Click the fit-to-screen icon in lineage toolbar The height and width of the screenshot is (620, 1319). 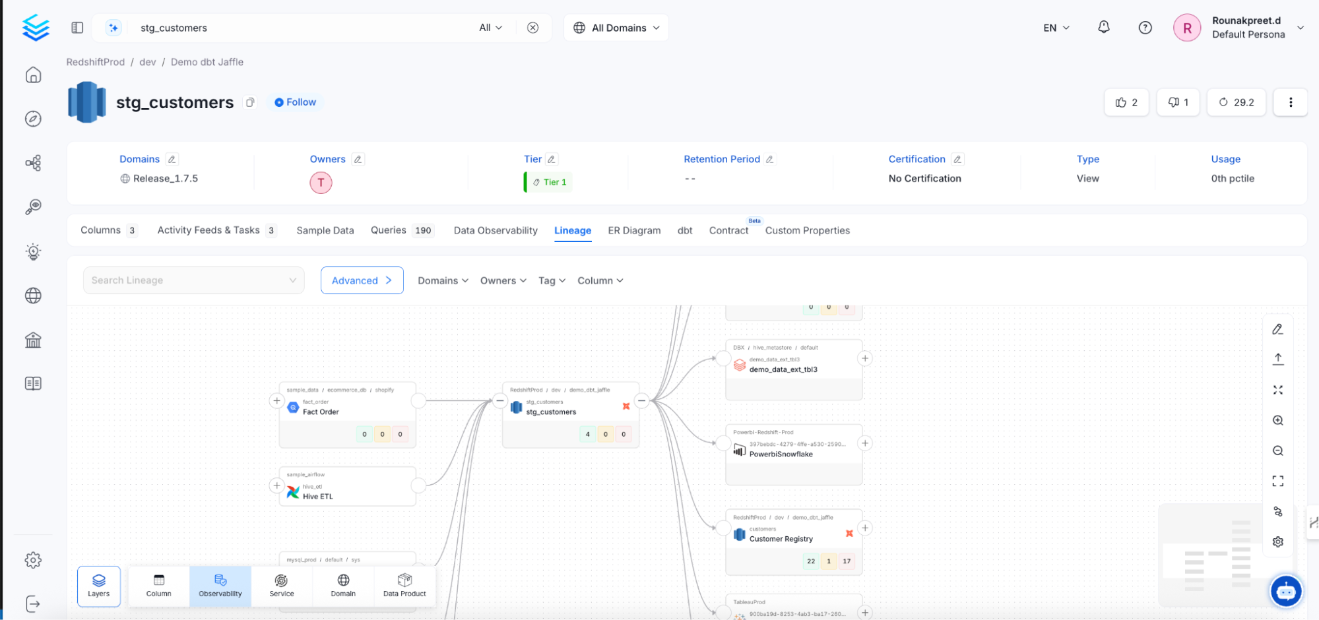coord(1278,390)
